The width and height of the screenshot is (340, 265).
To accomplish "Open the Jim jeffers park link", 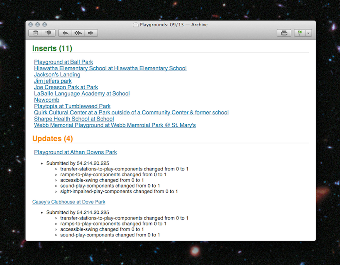I will pyautogui.click(x=53, y=81).
